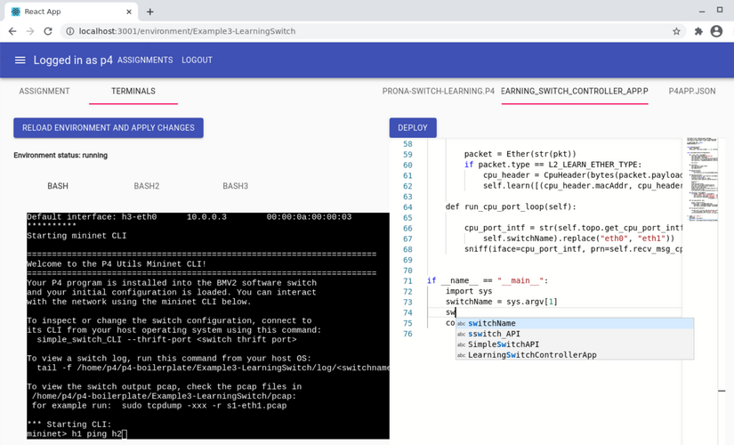Switch to the BASH2 terminal tab

point(147,186)
